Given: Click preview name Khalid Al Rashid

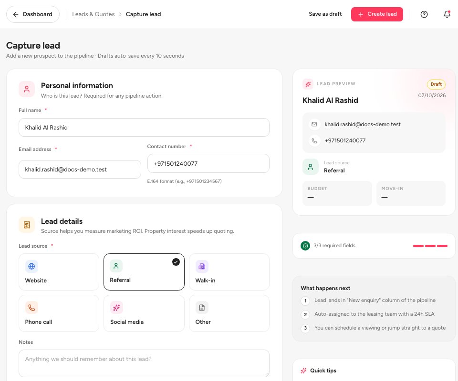Looking at the screenshot, I should click(330, 100).
